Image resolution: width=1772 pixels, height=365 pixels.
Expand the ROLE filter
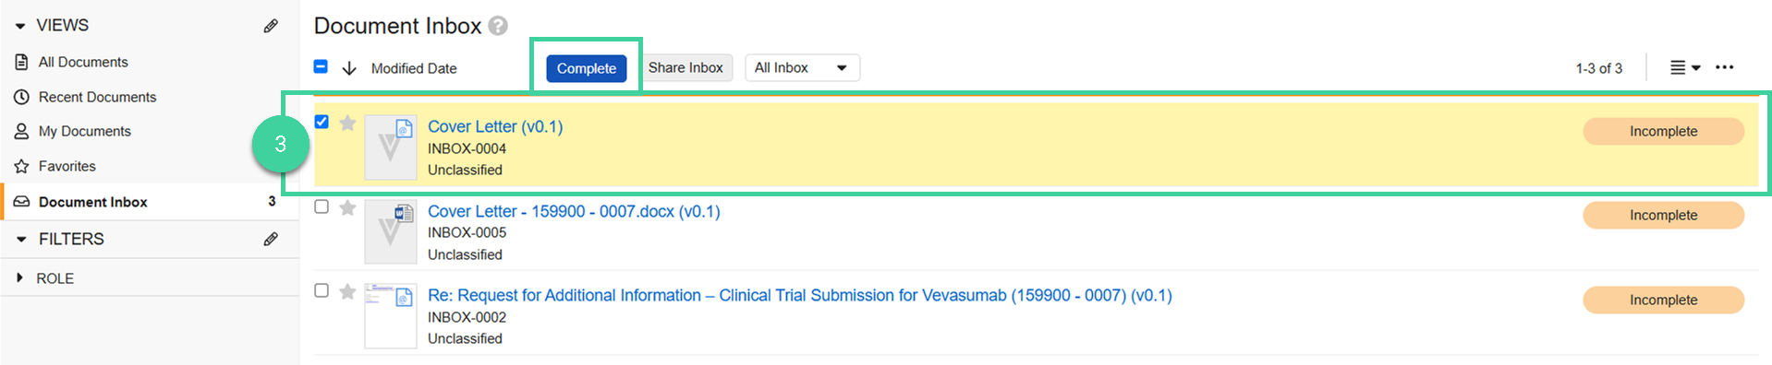19,277
